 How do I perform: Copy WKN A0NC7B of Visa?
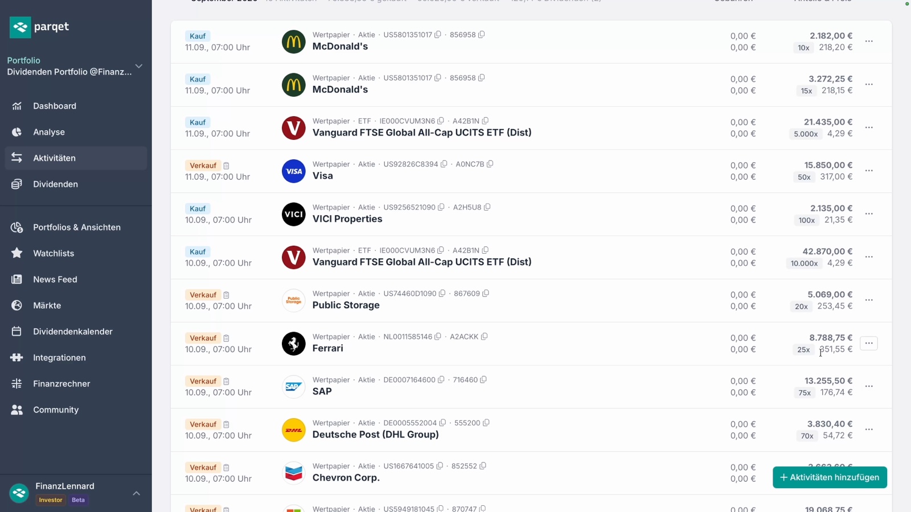pos(490,164)
